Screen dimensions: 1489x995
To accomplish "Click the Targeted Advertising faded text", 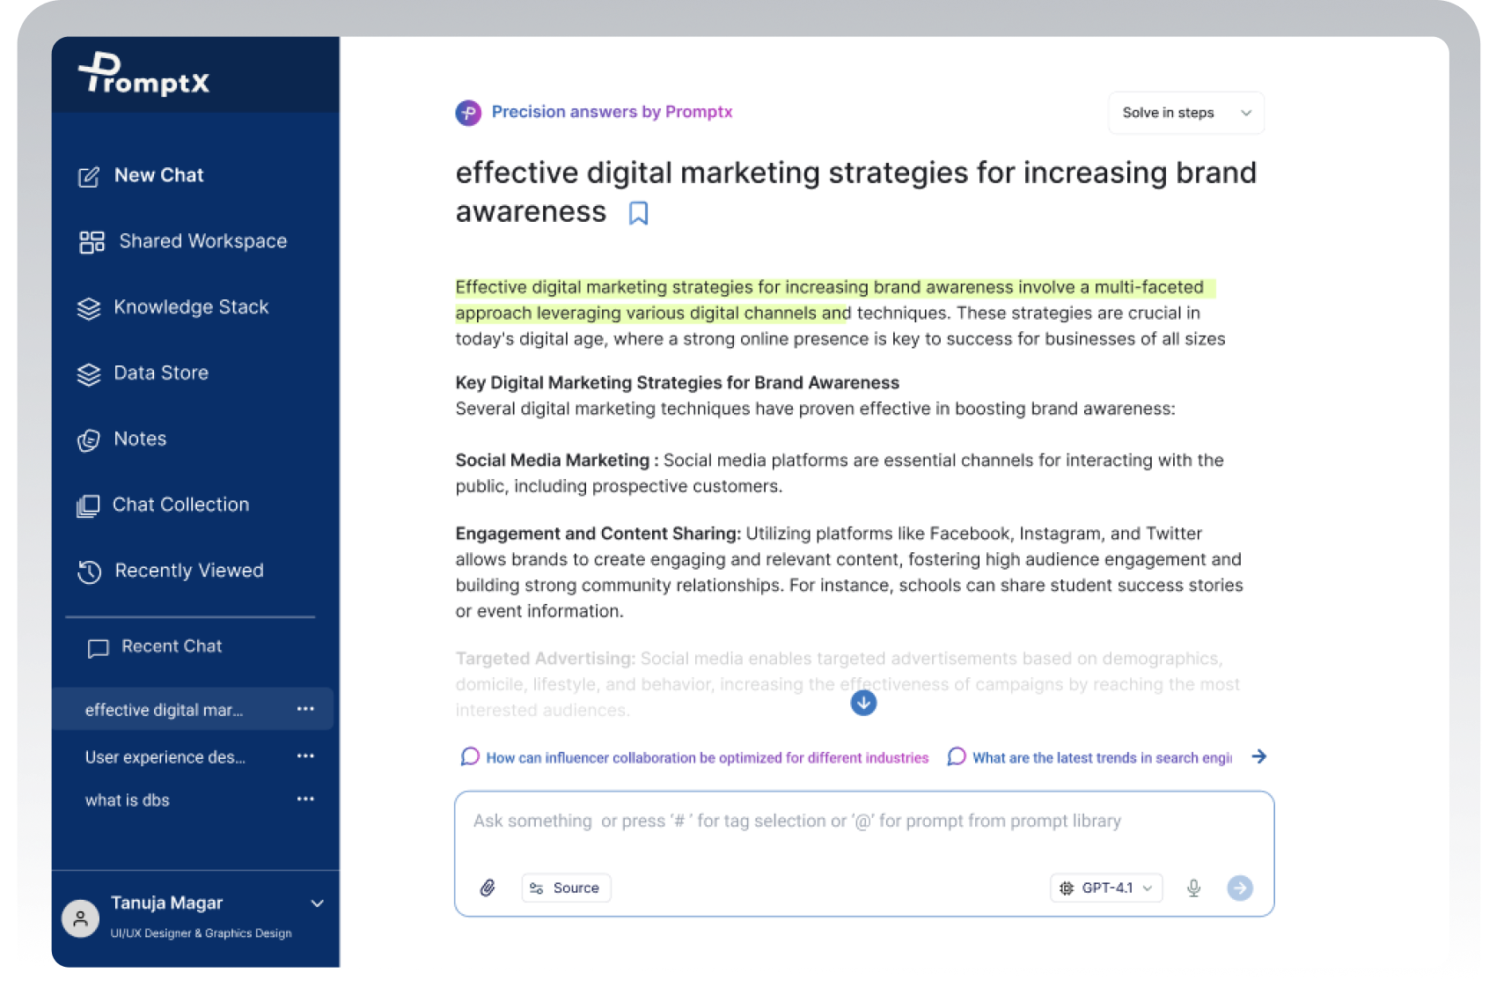I will tap(546, 658).
